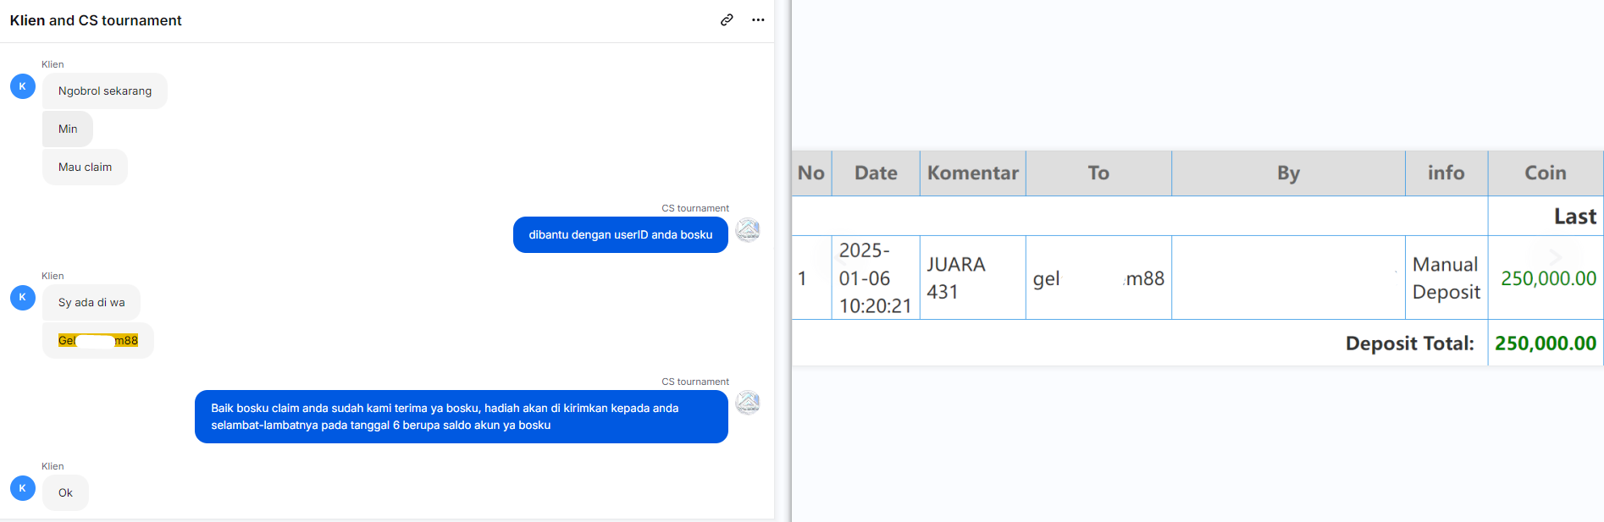The width and height of the screenshot is (1604, 522).
Task: Click CS tournament avatar beside userID message
Action: coord(748,229)
